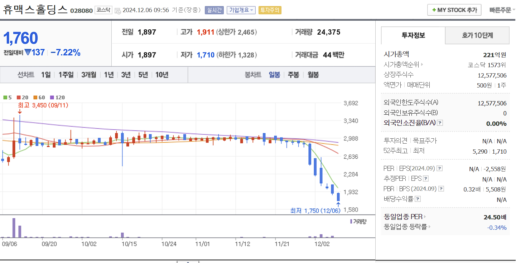
Task: Click the 시가총액 221억원 value
Action: [495, 55]
